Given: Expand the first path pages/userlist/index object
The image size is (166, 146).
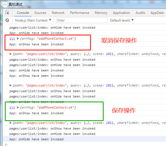Looking at the screenshot, I should tap(10, 54).
